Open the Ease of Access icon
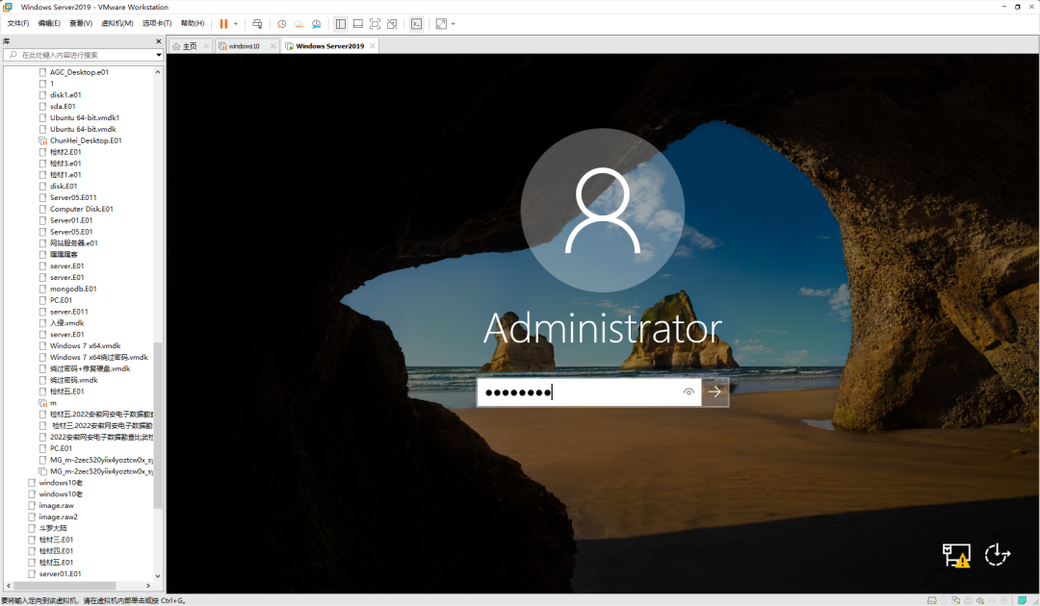 997,554
